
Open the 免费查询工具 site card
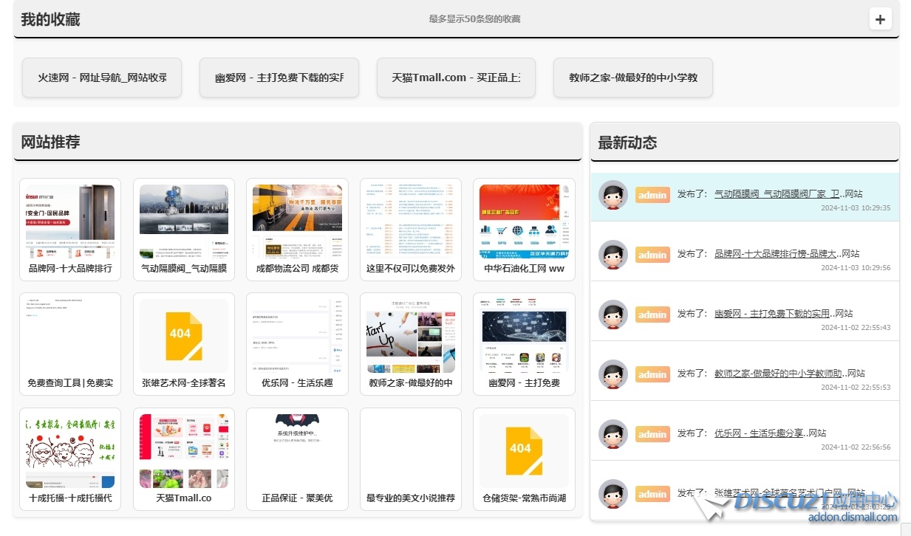(70, 345)
